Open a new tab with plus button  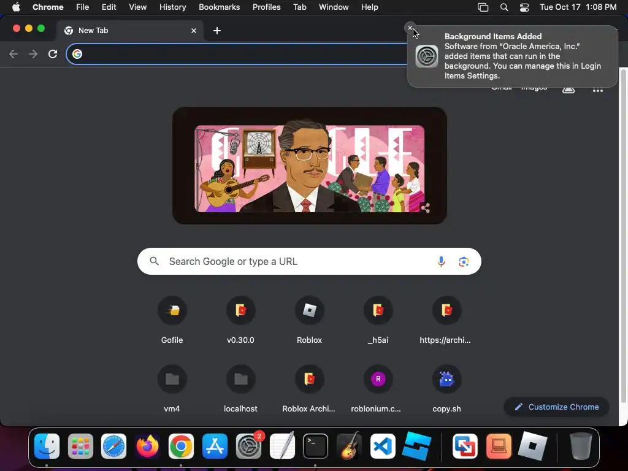(x=217, y=31)
